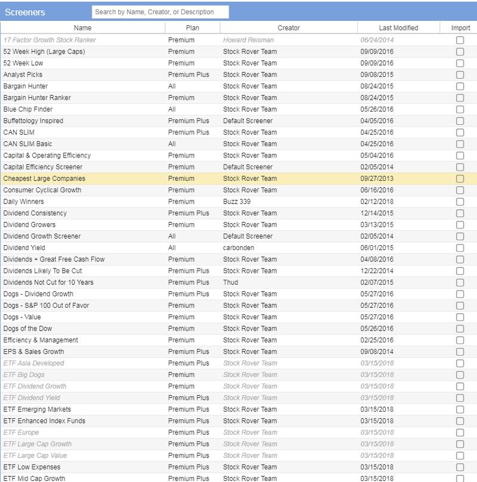Viewport: 477px width, 482px height.
Task: Click the screener search input field
Action: pos(160,12)
